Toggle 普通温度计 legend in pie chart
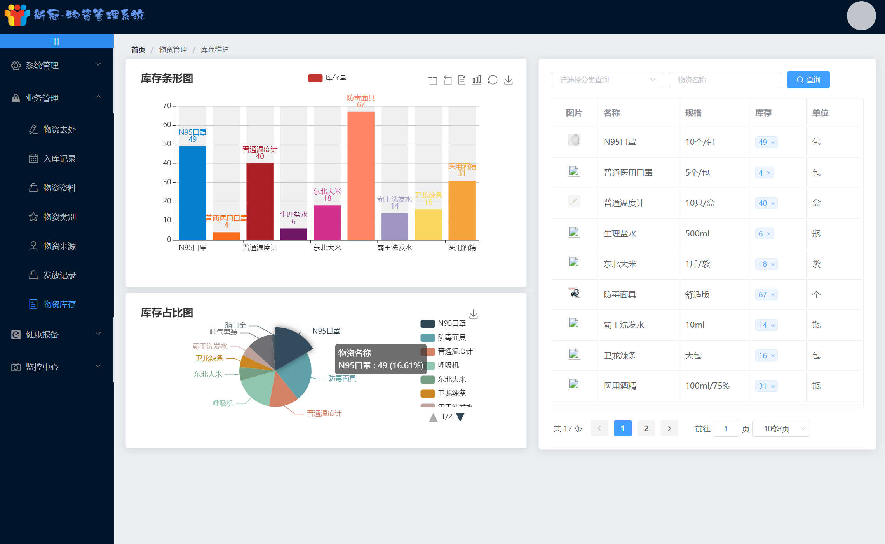This screenshot has width=885, height=544. click(x=446, y=351)
